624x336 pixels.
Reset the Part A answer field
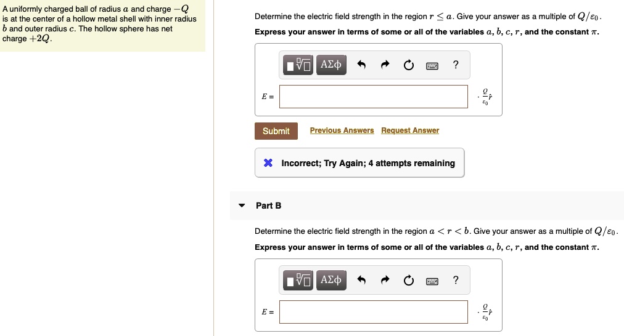(x=408, y=65)
